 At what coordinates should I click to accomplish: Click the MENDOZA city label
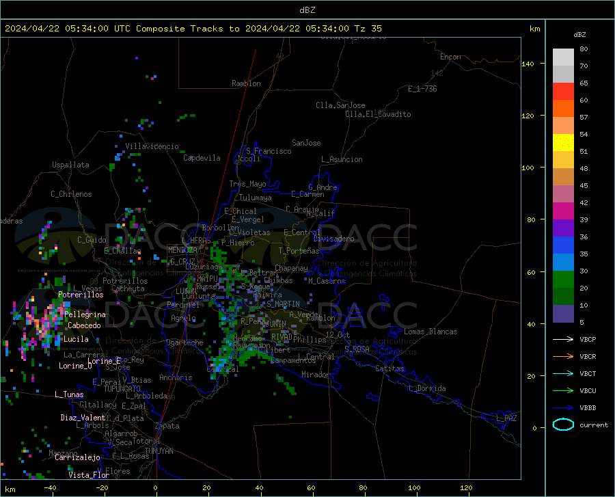pos(182,250)
